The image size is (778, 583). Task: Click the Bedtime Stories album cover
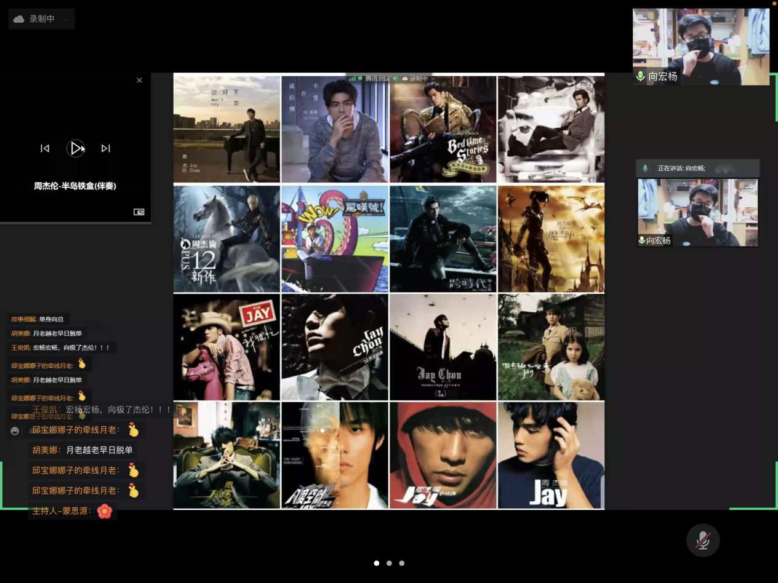pyautogui.click(x=443, y=129)
